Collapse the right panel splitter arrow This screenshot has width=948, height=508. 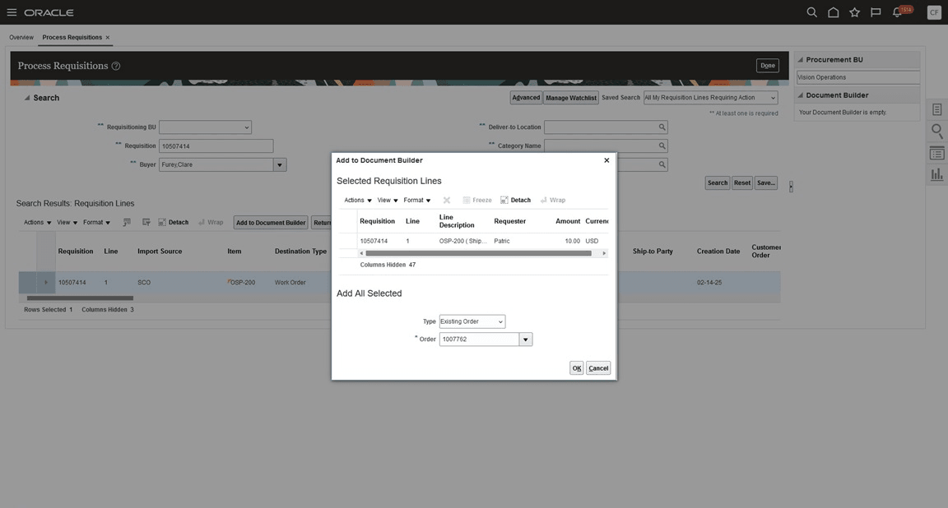pyautogui.click(x=791, y=187)
